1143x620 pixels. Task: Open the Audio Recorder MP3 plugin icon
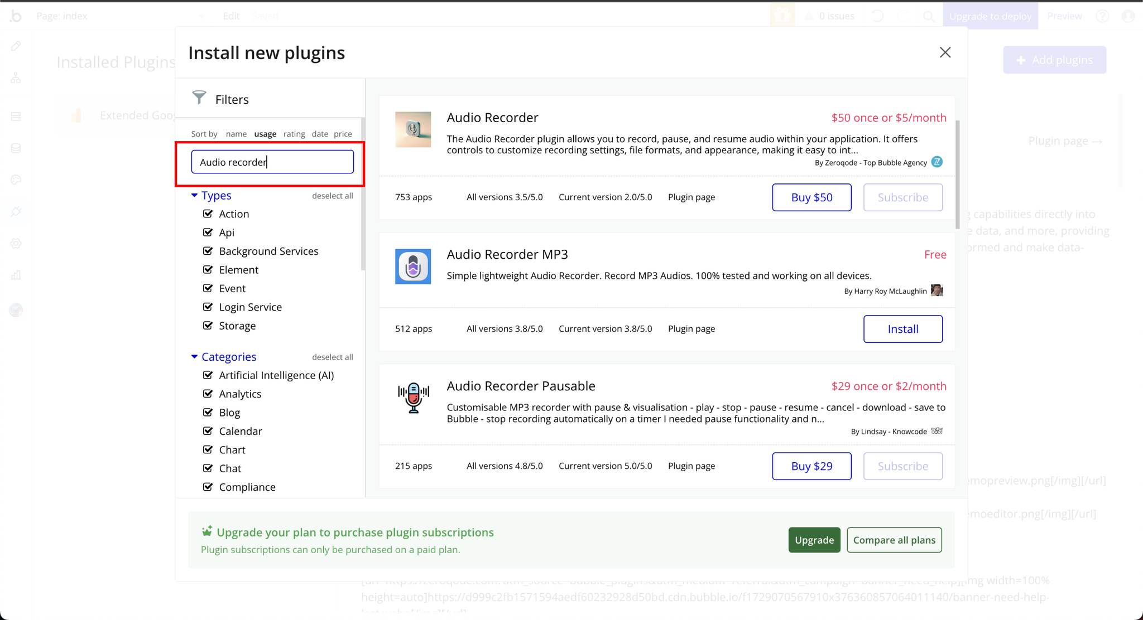pos(413,267)
